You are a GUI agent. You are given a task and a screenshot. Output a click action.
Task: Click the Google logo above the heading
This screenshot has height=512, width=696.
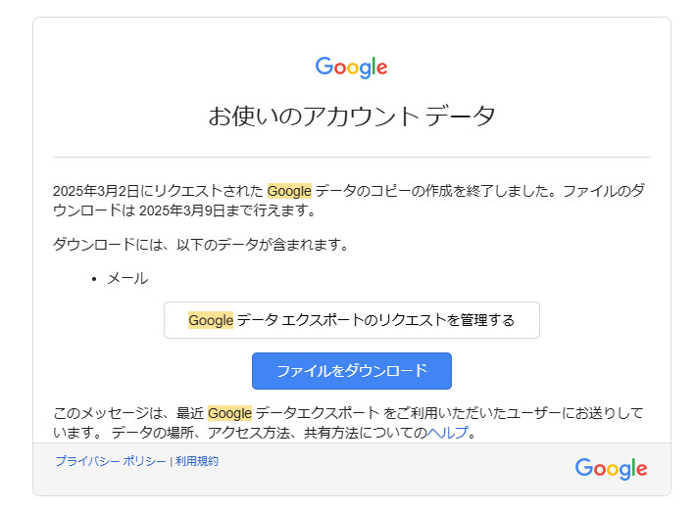click(351, 68)
